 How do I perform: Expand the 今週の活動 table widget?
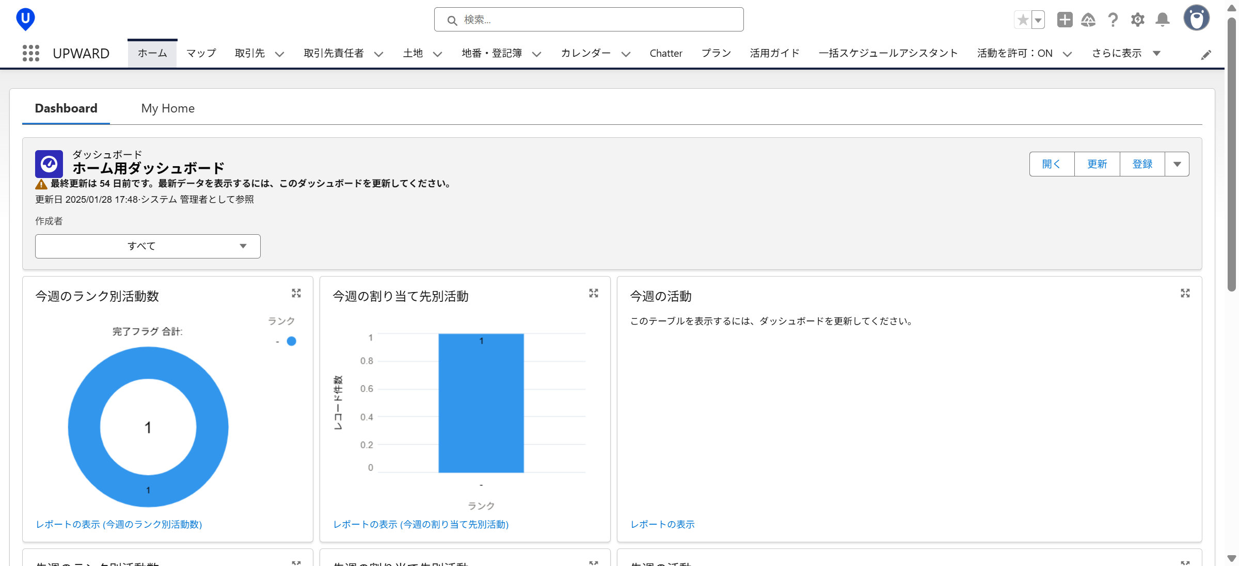click(x=1185, y=293)
